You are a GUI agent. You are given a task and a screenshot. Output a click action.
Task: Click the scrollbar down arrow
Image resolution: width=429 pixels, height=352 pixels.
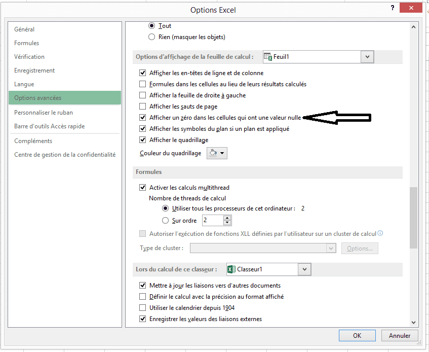coord(413,323)
